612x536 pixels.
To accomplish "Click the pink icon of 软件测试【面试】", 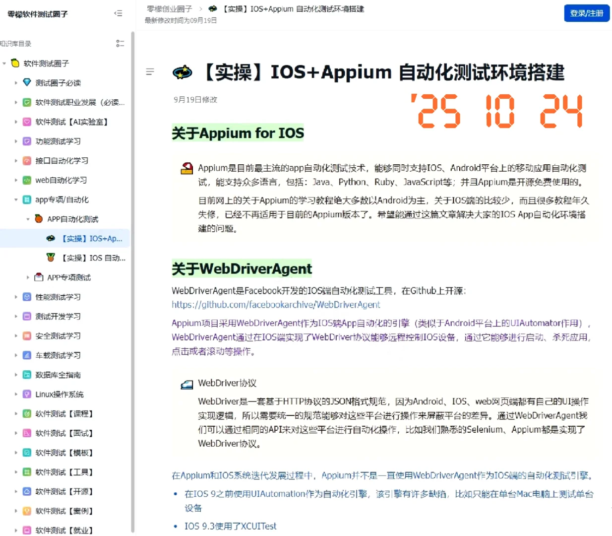I will click(27, 433).
